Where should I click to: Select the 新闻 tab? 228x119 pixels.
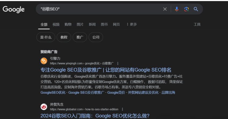92,24
